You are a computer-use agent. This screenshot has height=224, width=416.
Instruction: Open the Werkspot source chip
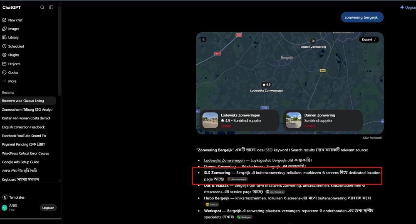tap(244, 217)
